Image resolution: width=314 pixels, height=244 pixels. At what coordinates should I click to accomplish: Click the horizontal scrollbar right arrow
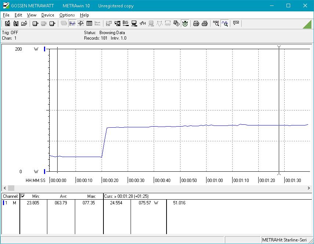(x=309, y=188)
